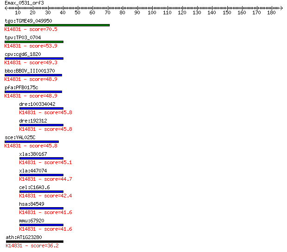Viewport: 287px width, 252px height.
Task: Open the hsa:84549 gene entry
Action: 31,204
